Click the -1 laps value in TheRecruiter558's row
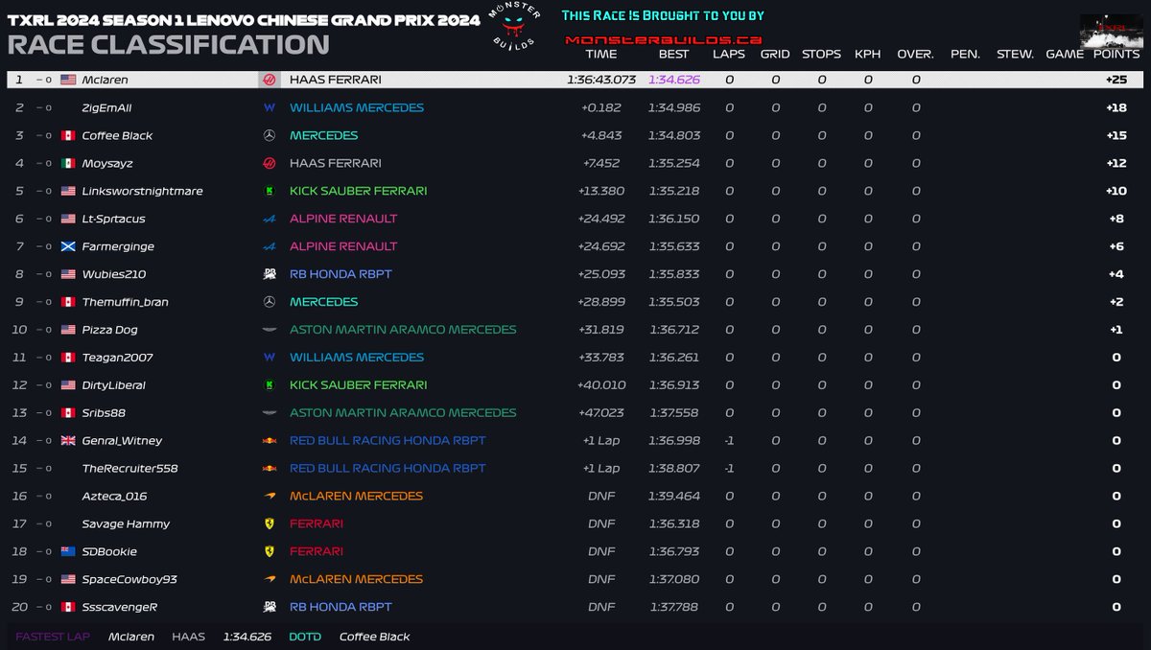The image size is (1151, 650). point(729,469)
